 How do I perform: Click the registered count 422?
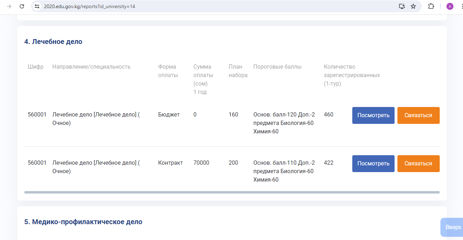(329, 163)
